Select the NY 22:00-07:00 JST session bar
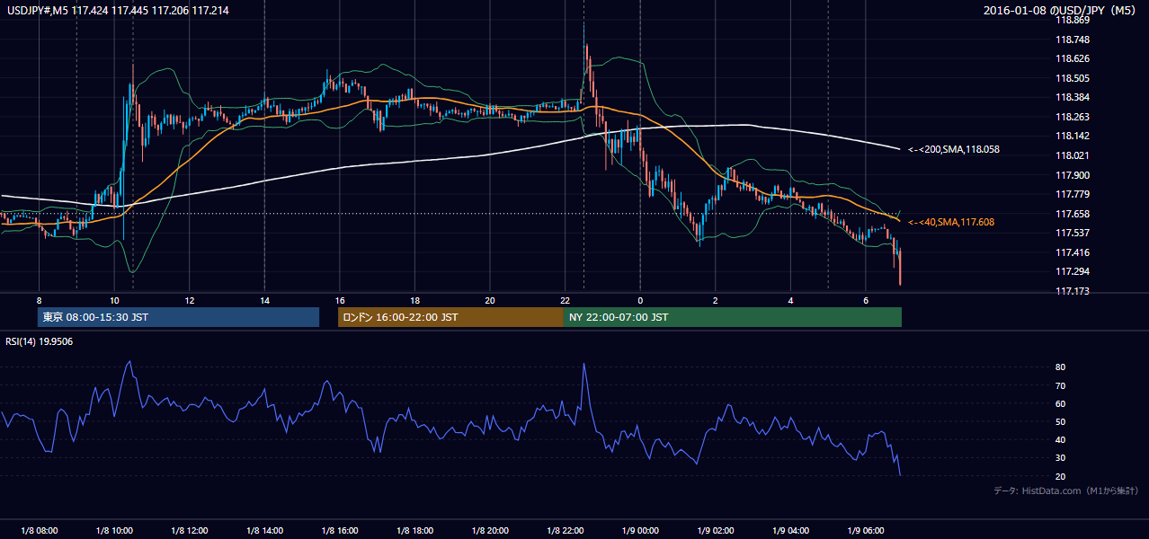Image resolution: width=1149 pixels, height=539 pixels. 733,317
